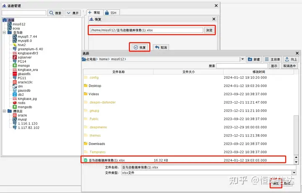Click 取消 in the 恢复 dialog

(161, 47)
